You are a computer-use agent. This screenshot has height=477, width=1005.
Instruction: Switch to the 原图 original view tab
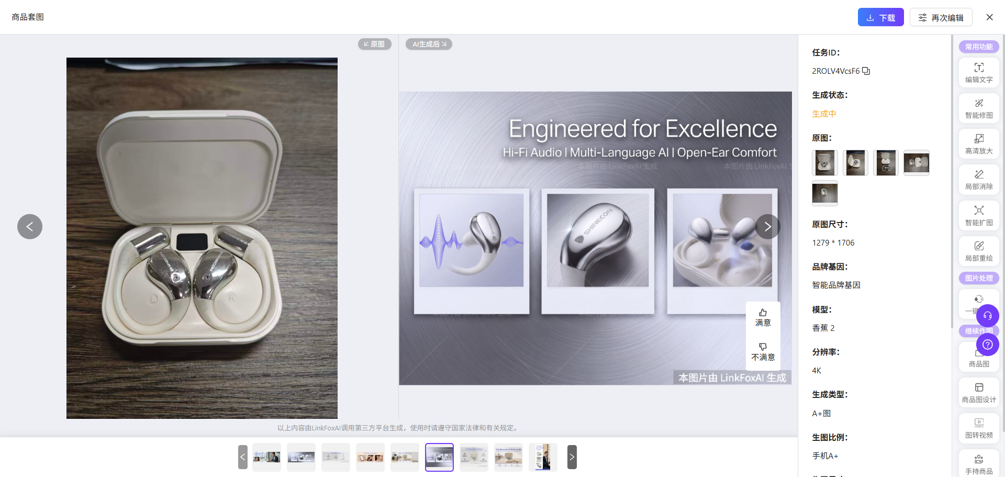375,44
